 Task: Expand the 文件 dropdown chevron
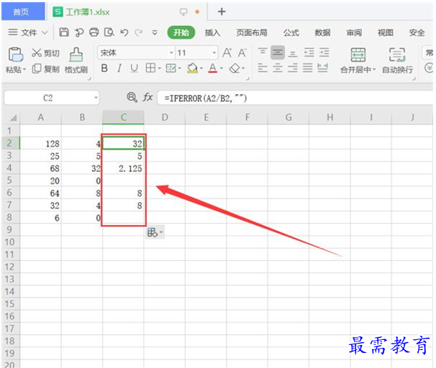(45, 33)
